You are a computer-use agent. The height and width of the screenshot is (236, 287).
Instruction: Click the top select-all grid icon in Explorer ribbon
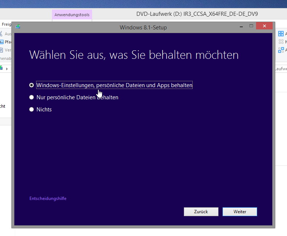(281, 33)
